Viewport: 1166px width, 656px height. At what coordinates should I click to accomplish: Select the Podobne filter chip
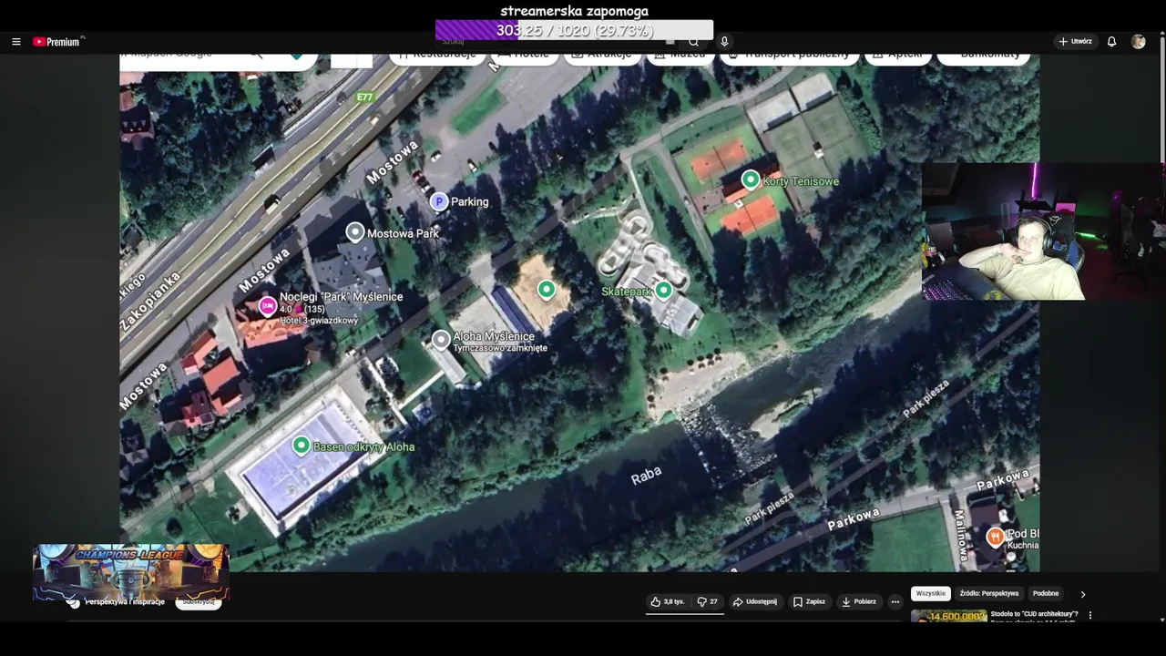coord(1046,593)
